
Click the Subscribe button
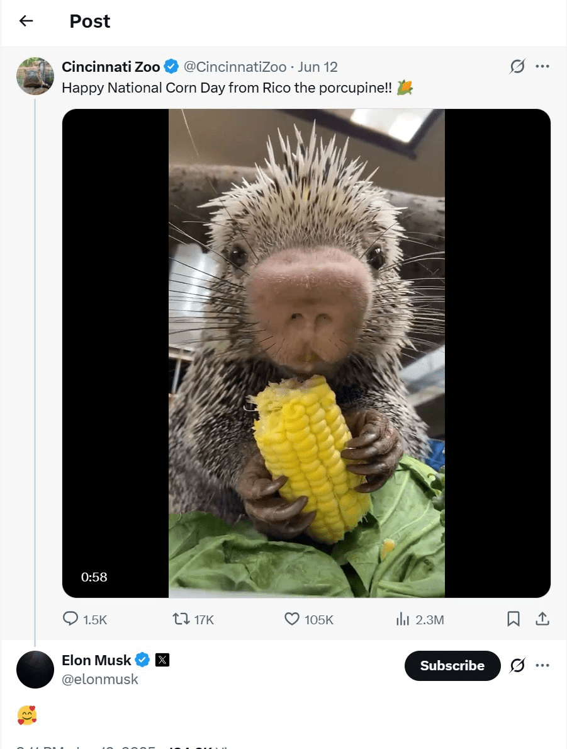(x=452, y=665)
